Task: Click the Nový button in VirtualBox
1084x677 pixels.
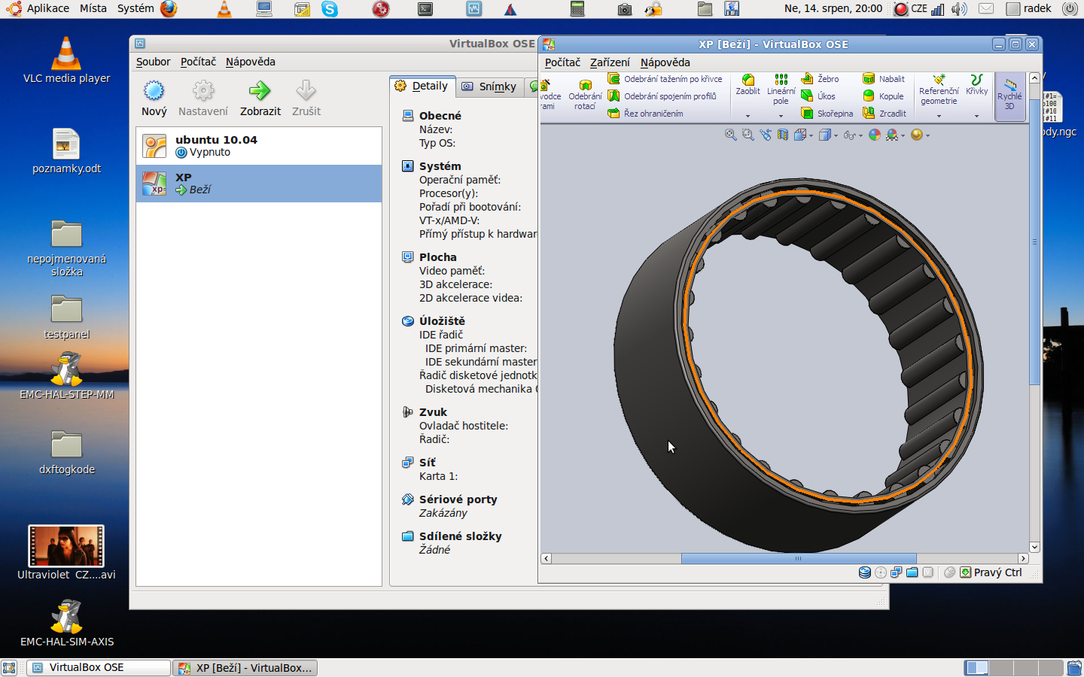Action: tap(154, 98)
